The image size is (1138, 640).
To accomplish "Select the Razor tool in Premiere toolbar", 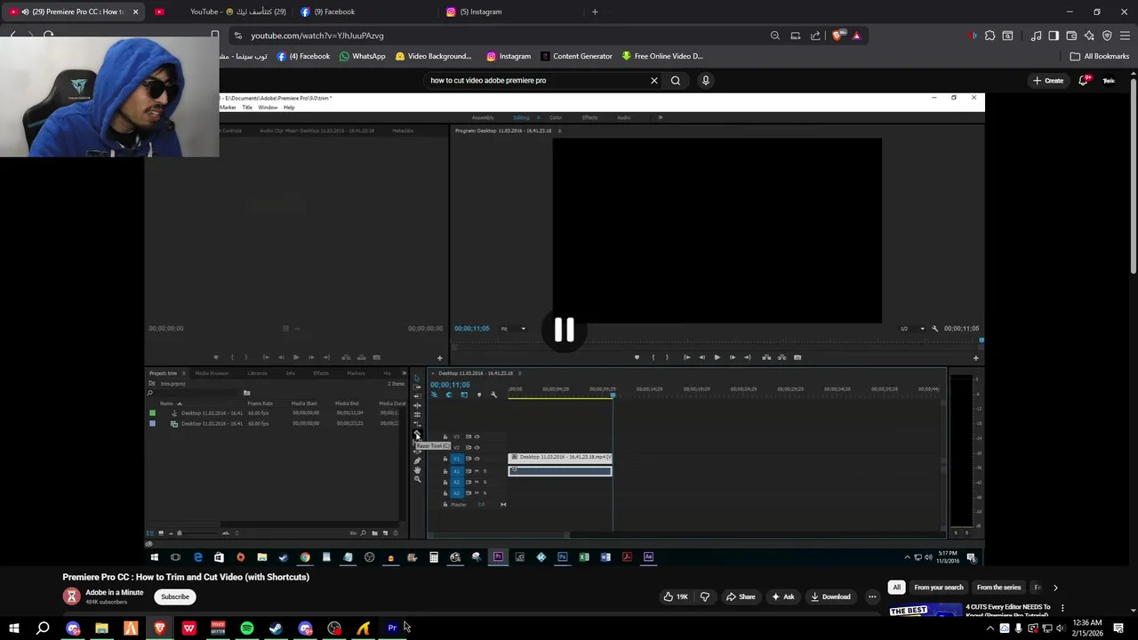I will coord(417,433).
